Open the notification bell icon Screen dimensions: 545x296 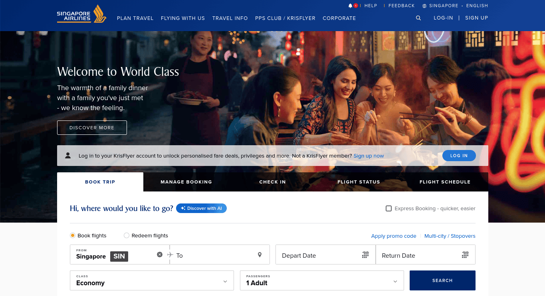(x=351, y=6)
